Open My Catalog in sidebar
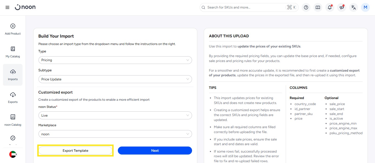The width and height of the screenshot is (375, 163). pyautogui.click(x=13, y=52)
